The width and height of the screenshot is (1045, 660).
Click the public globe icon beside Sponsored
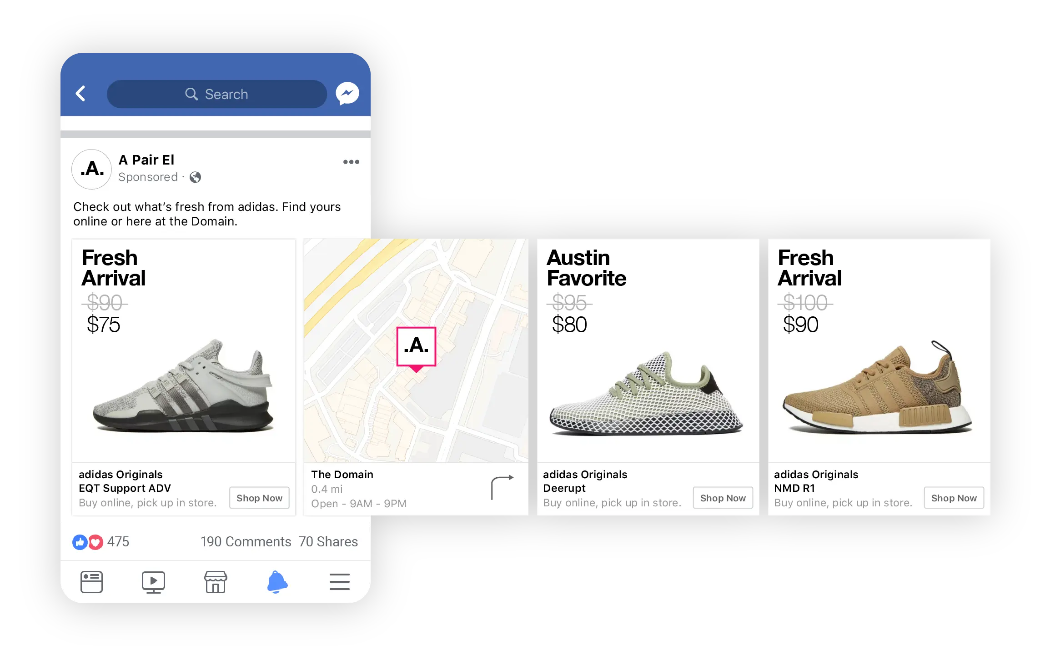pos(195,177)
